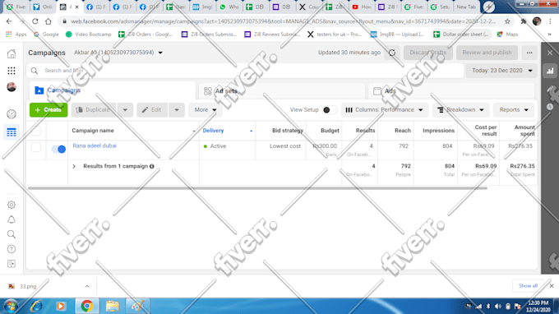Image resolution: width=559 pixels, height=314 pixels.
Task: Open the browser extensions puzzle icon
Action: point(524,21)
